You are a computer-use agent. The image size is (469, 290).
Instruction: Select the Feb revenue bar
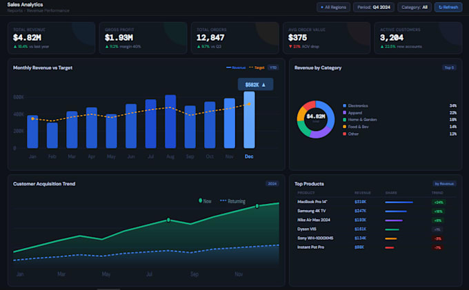(x=52, y=135)
